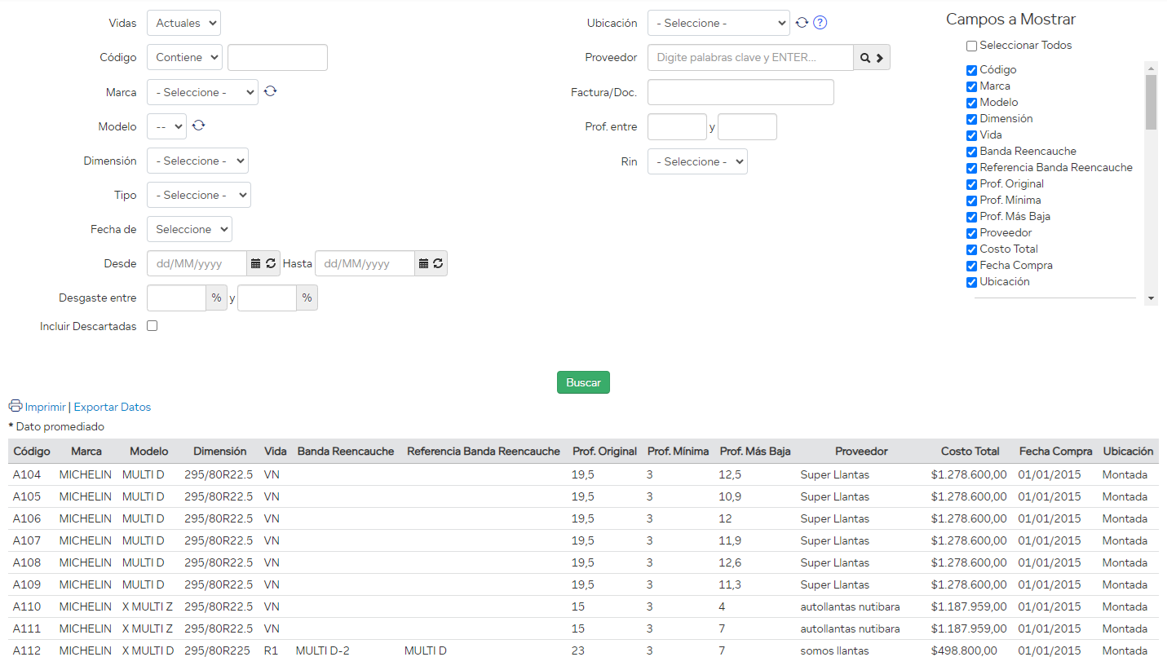This screenshot has height=657, width=1167.
Task: Click the Exportar Datos link
Action: [113, 407]
